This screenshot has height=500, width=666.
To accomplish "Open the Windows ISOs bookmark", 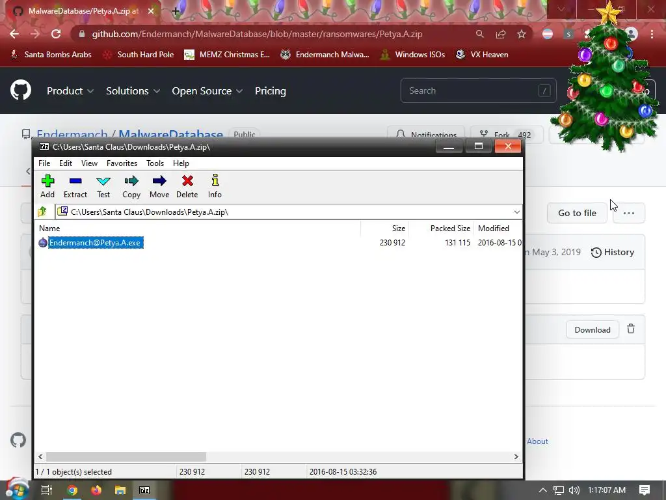I will 412,55.
